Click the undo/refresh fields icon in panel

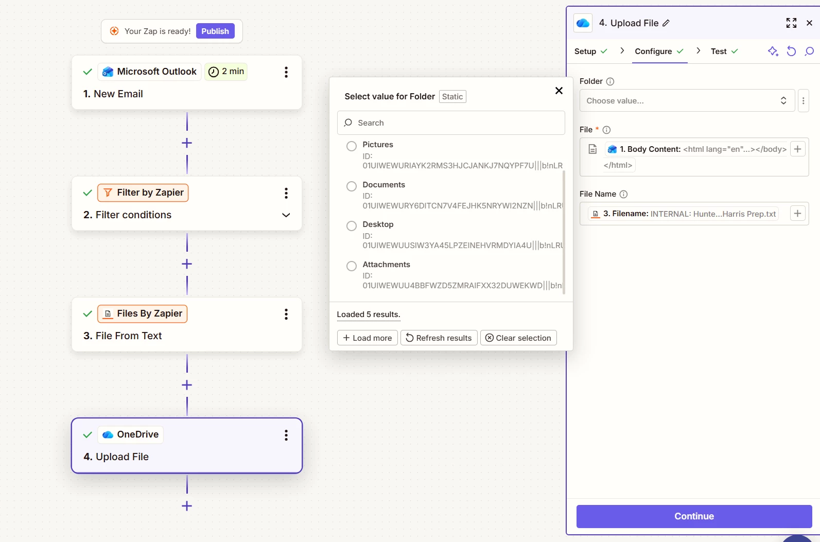click(791, 51)
